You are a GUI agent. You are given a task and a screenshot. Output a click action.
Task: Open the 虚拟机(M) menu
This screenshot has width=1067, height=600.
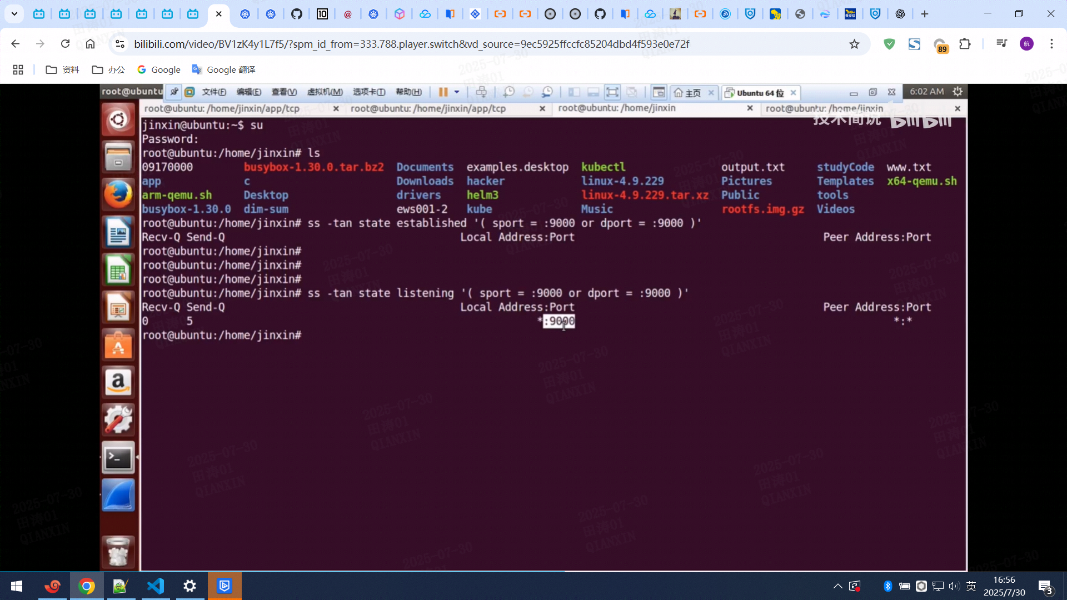(325, 92)
